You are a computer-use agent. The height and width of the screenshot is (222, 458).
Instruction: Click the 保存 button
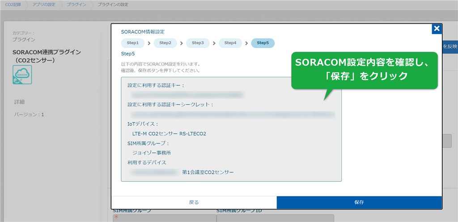[359, 202]
